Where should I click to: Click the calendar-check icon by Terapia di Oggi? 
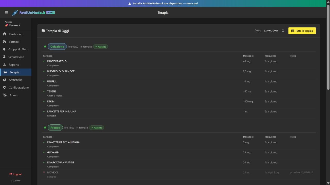43,31
